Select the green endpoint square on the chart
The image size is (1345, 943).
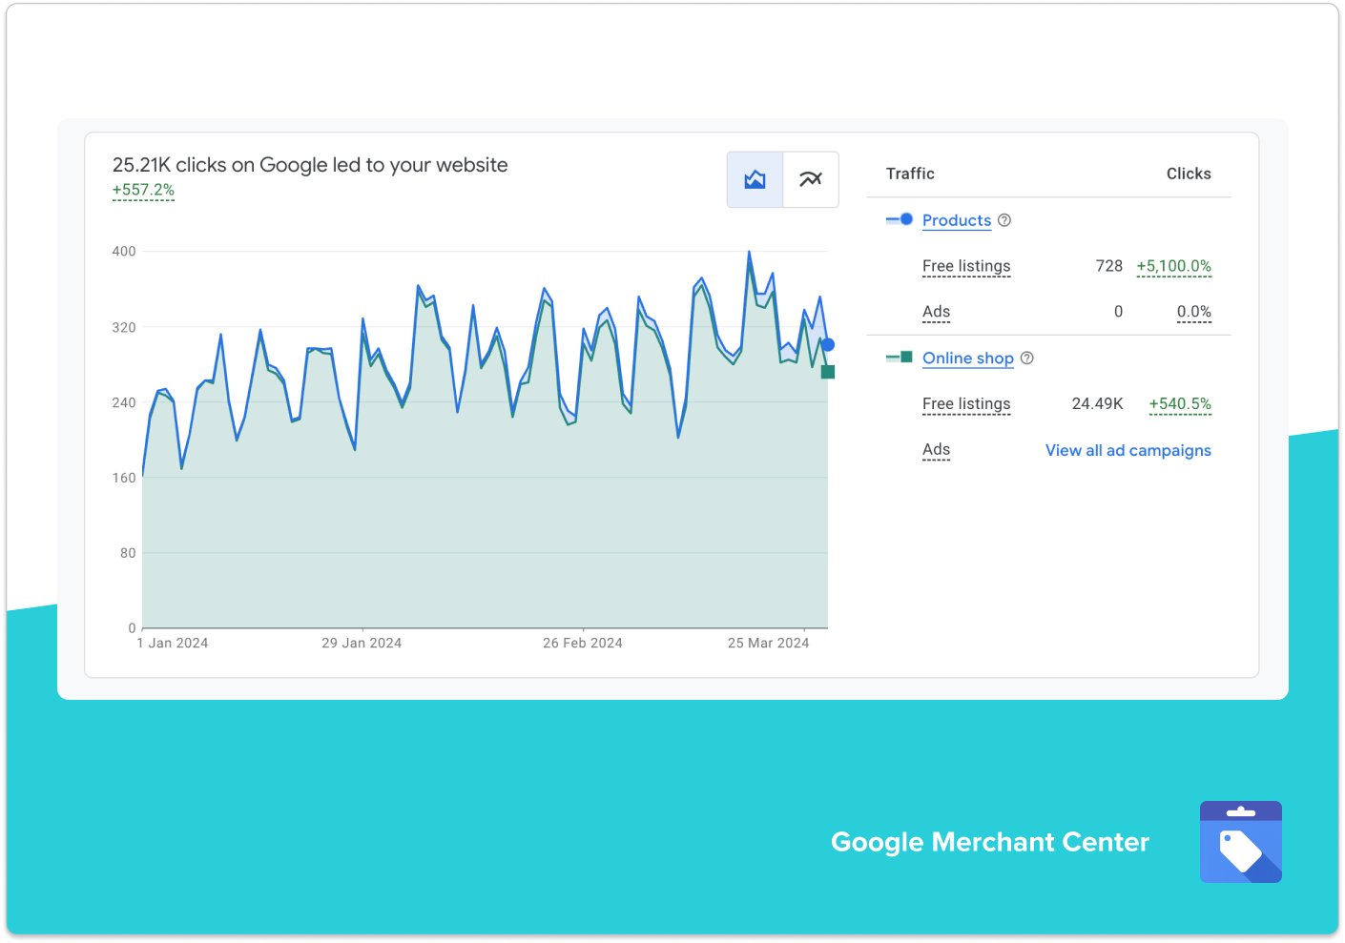[x=826, y=373]
